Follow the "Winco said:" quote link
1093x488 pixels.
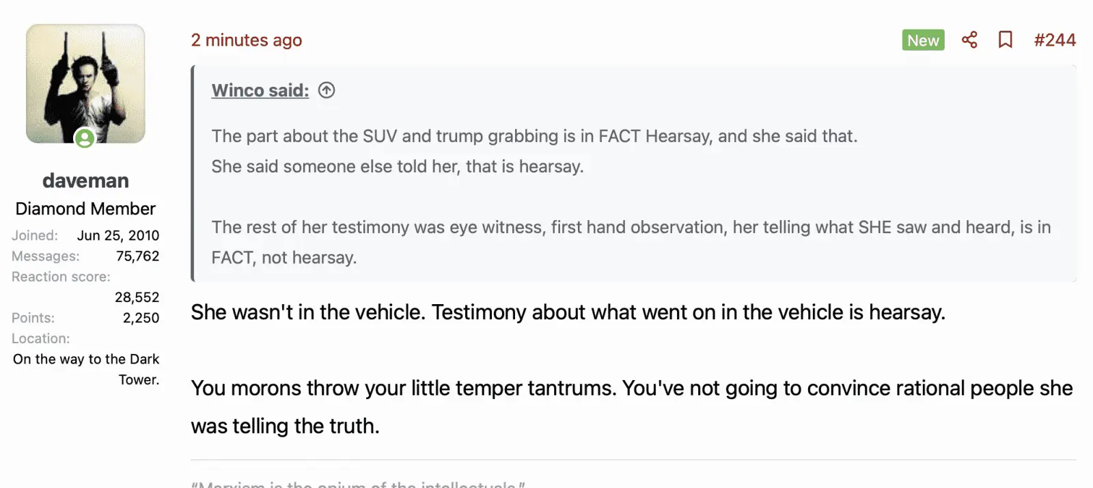[x=260, y=90]
